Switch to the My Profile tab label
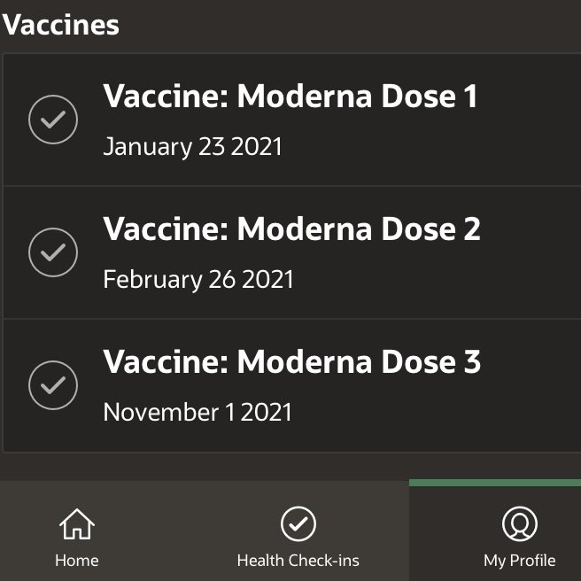The image size is (581, 581). click(x=520, y=561)
